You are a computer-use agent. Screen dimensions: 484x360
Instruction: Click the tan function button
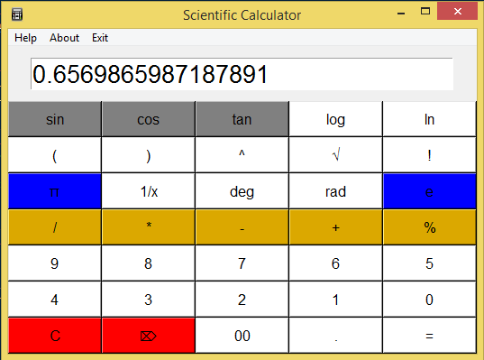[242, 119]
